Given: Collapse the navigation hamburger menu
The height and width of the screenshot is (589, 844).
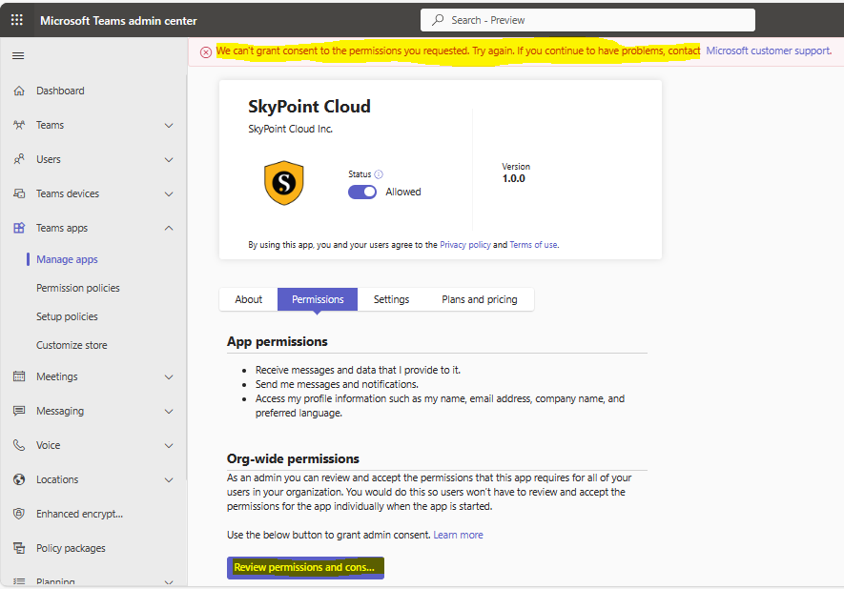Looking at the screenshot, I should [18, 56].
